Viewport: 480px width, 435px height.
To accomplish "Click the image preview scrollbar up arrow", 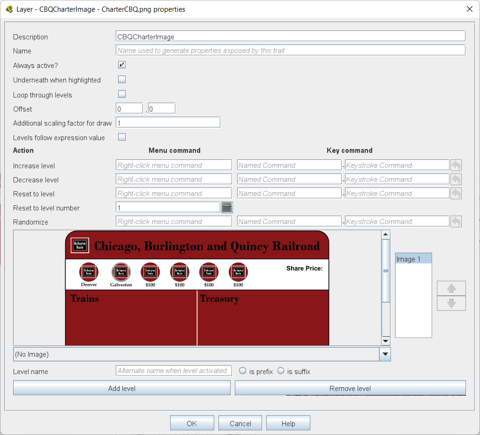I will 386,235.
